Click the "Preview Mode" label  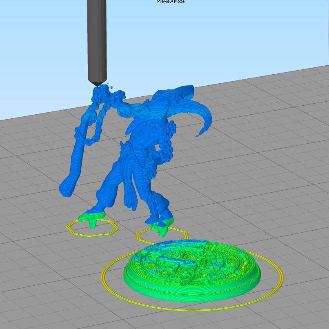click(x=171, y=2)
